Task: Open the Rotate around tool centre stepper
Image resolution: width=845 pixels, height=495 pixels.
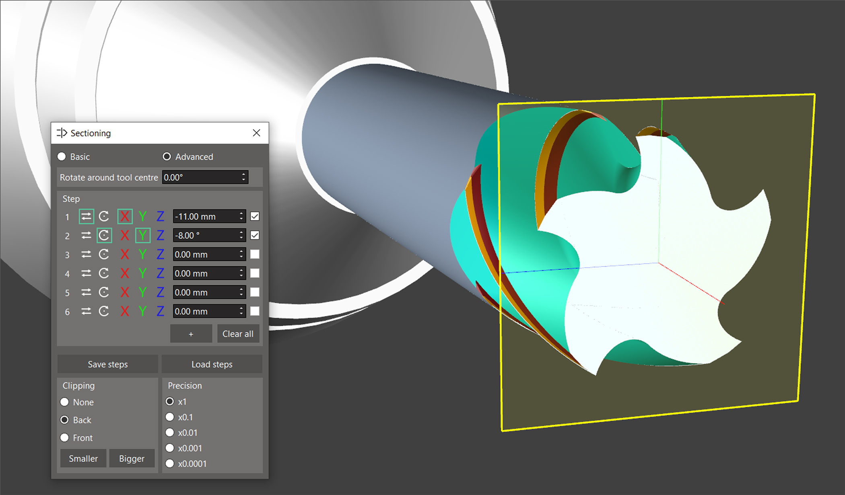Action: click(243, 177)
